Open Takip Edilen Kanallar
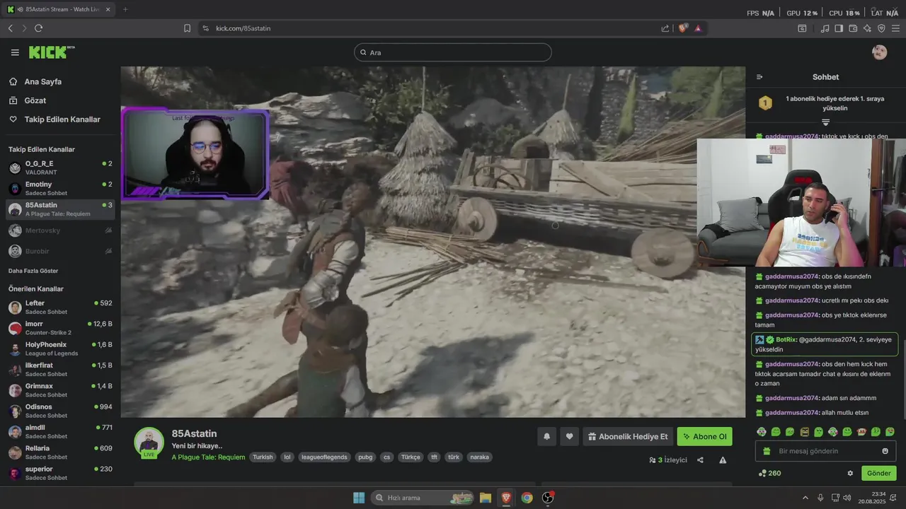The image size is (906, 509). pyautogui.click(x=62, y=119)
